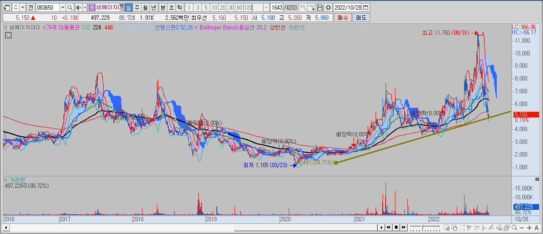Toggle the 거래량 volume legend checkbox

tap(6, 180)
